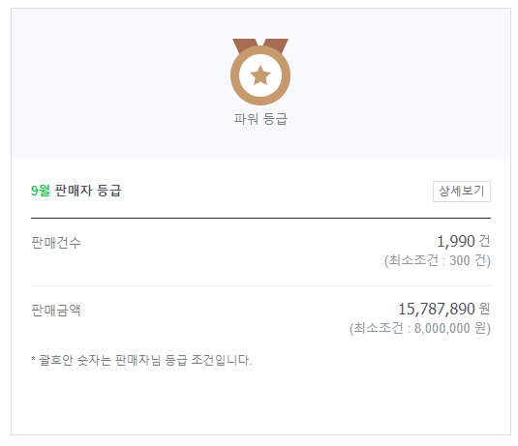The height and width of the screenshot is (446, 518).
Task: Click the 판매건수 row label
Action: pos(56,243)
